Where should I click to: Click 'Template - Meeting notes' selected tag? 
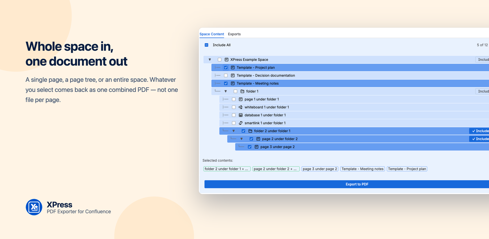pos(362,169)
